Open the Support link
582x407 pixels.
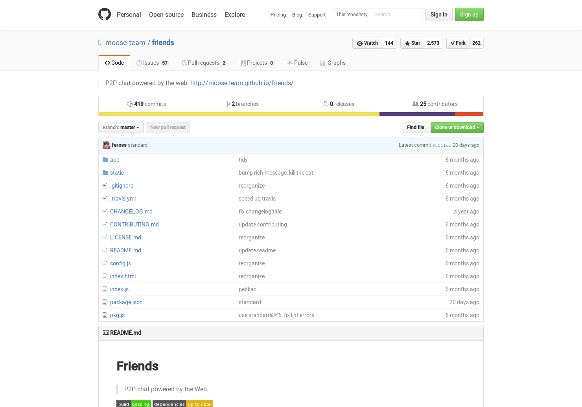pos(317,15)
